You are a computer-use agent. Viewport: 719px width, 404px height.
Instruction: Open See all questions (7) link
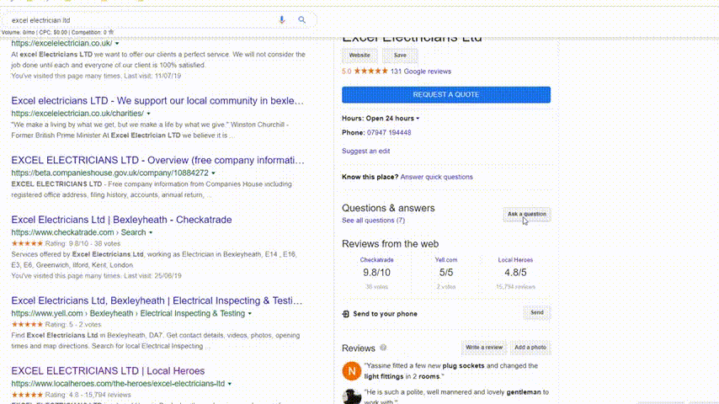(x=373, y=221)
